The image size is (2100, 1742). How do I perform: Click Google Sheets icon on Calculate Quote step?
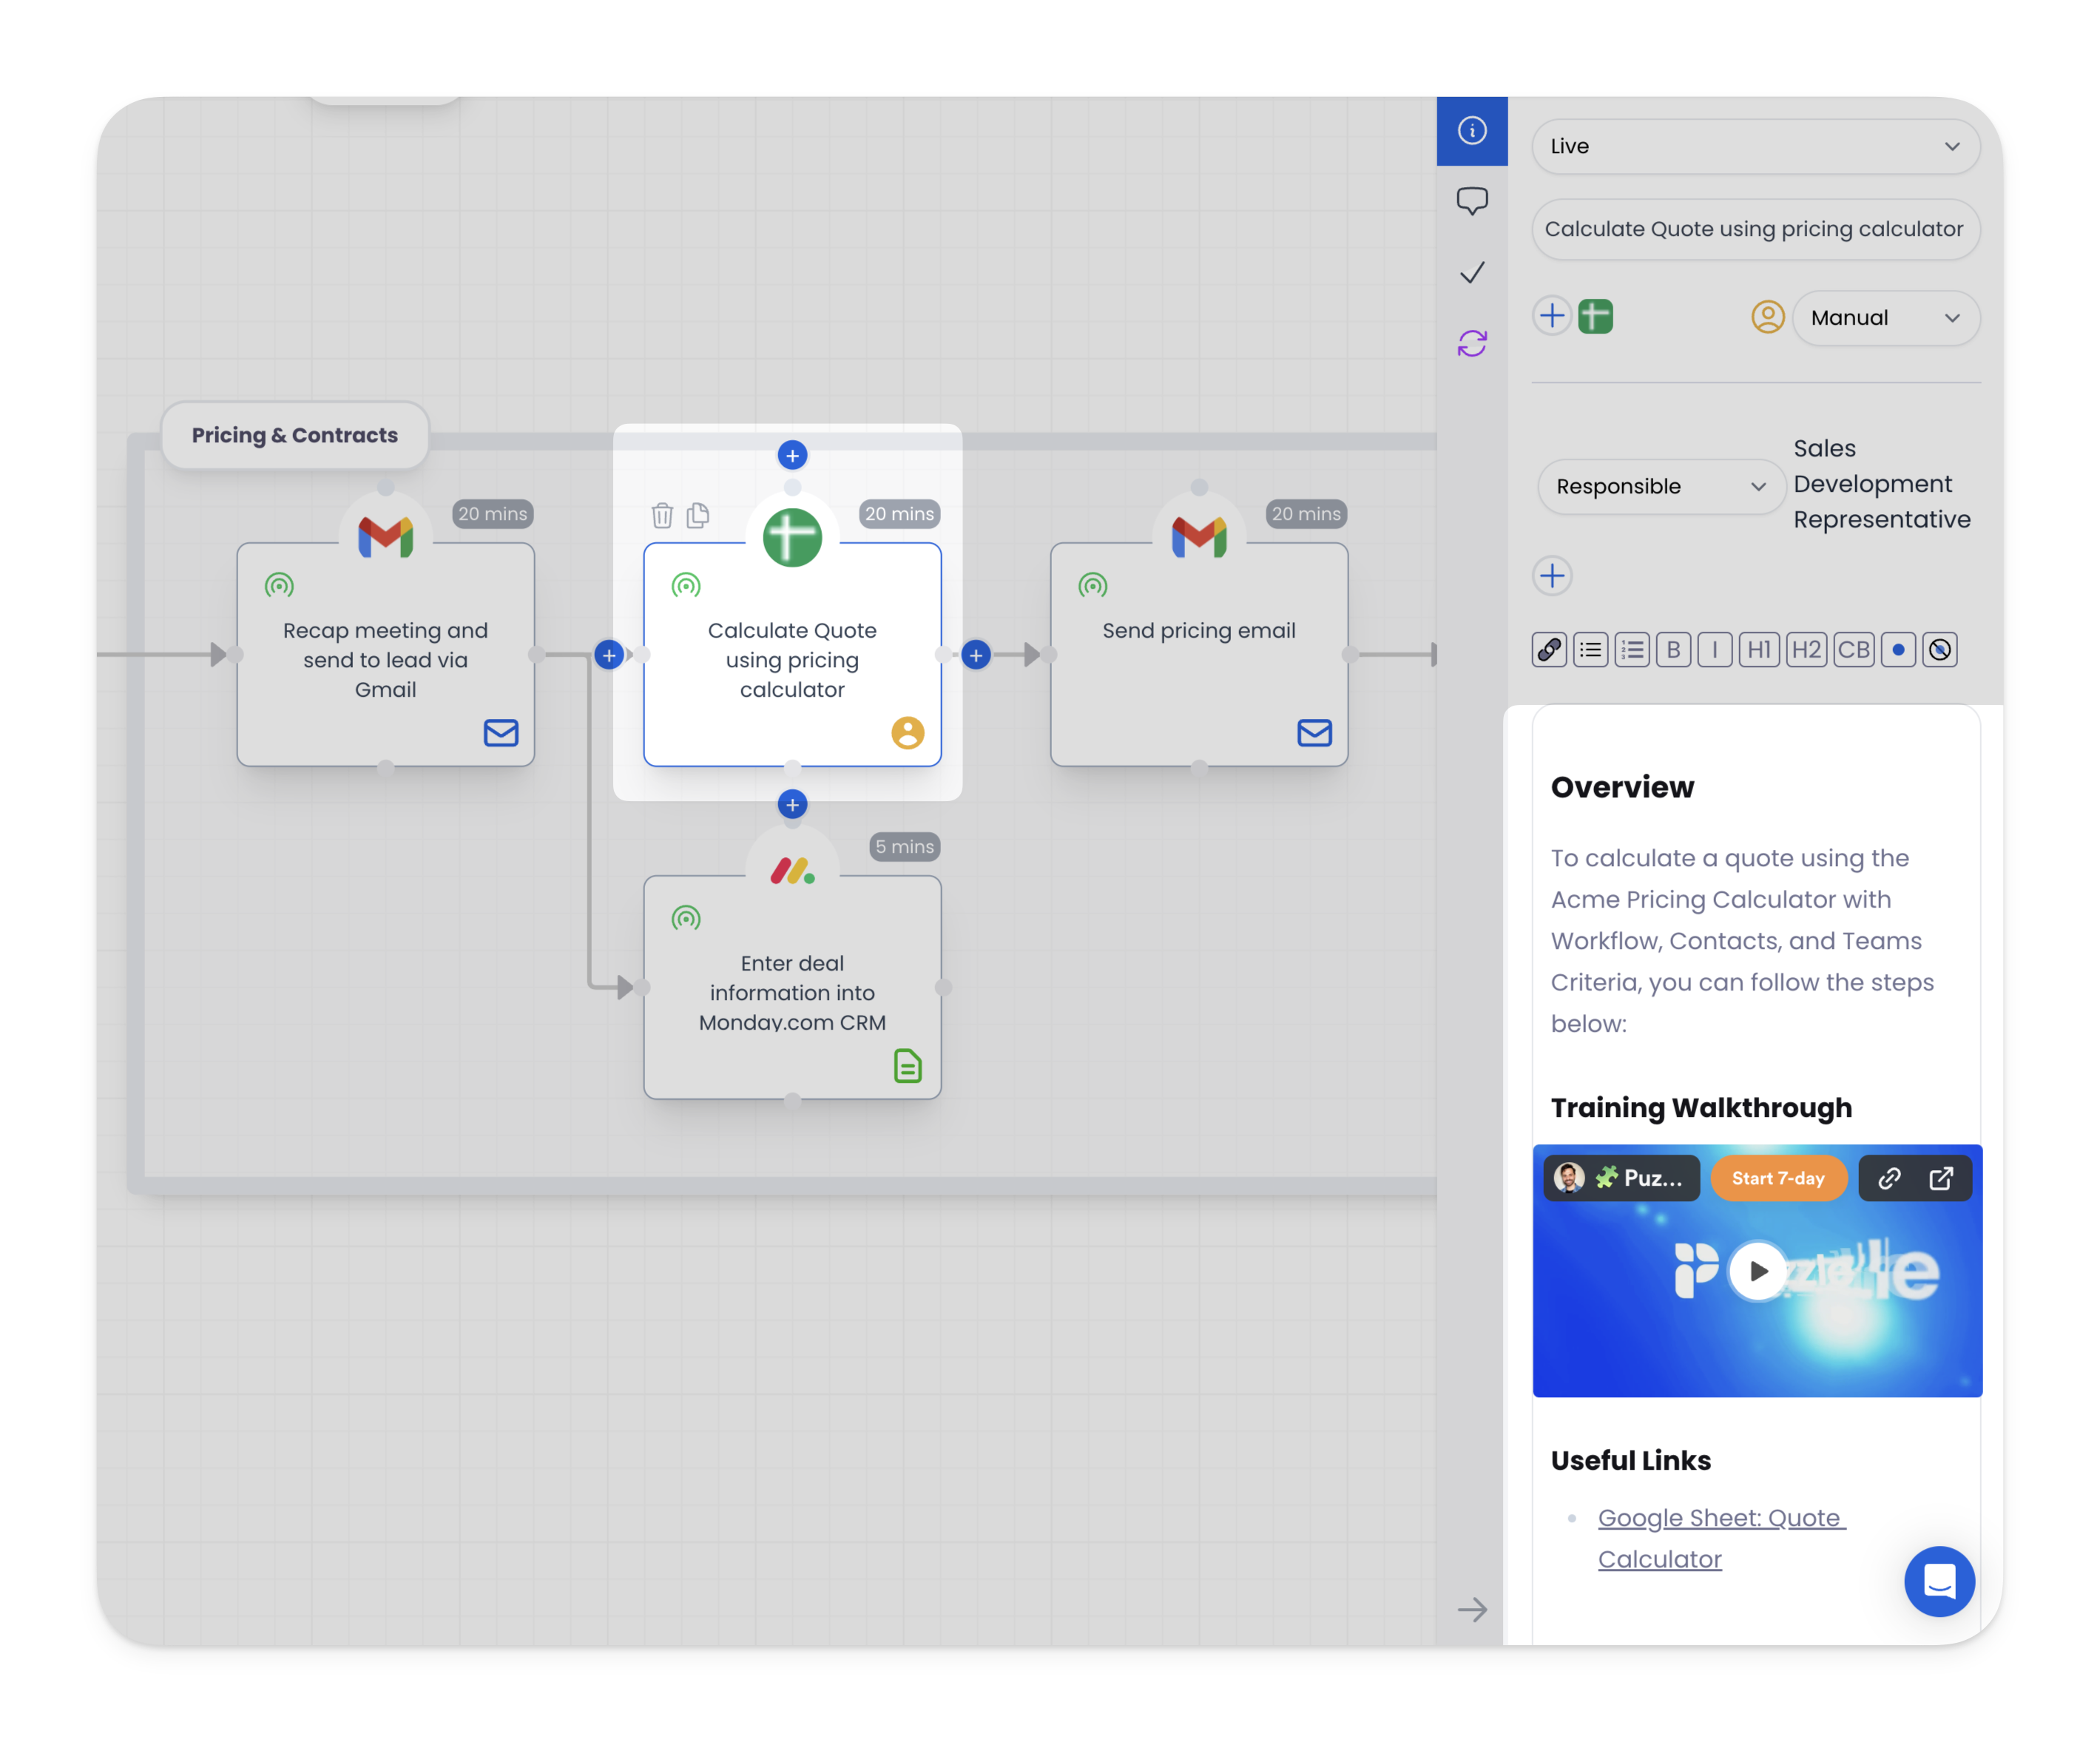(x=792, y=537)
